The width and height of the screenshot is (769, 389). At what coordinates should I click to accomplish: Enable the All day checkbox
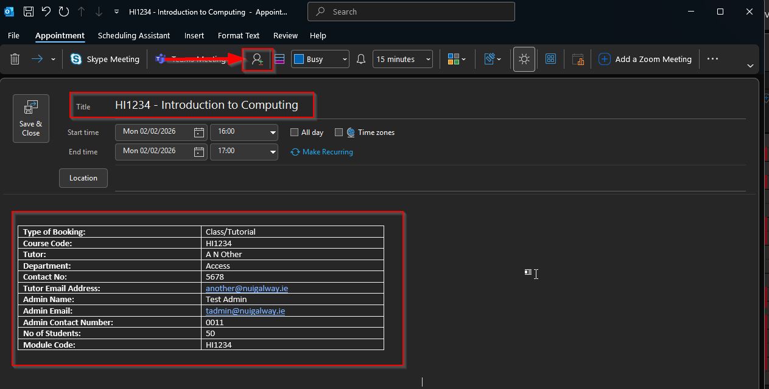295,133
